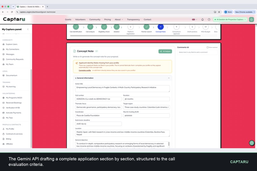The height and width of the screenshot is (171, 257).
Task: Collapse the General information section
Action: pyautogui.click(x=169, y=78)
